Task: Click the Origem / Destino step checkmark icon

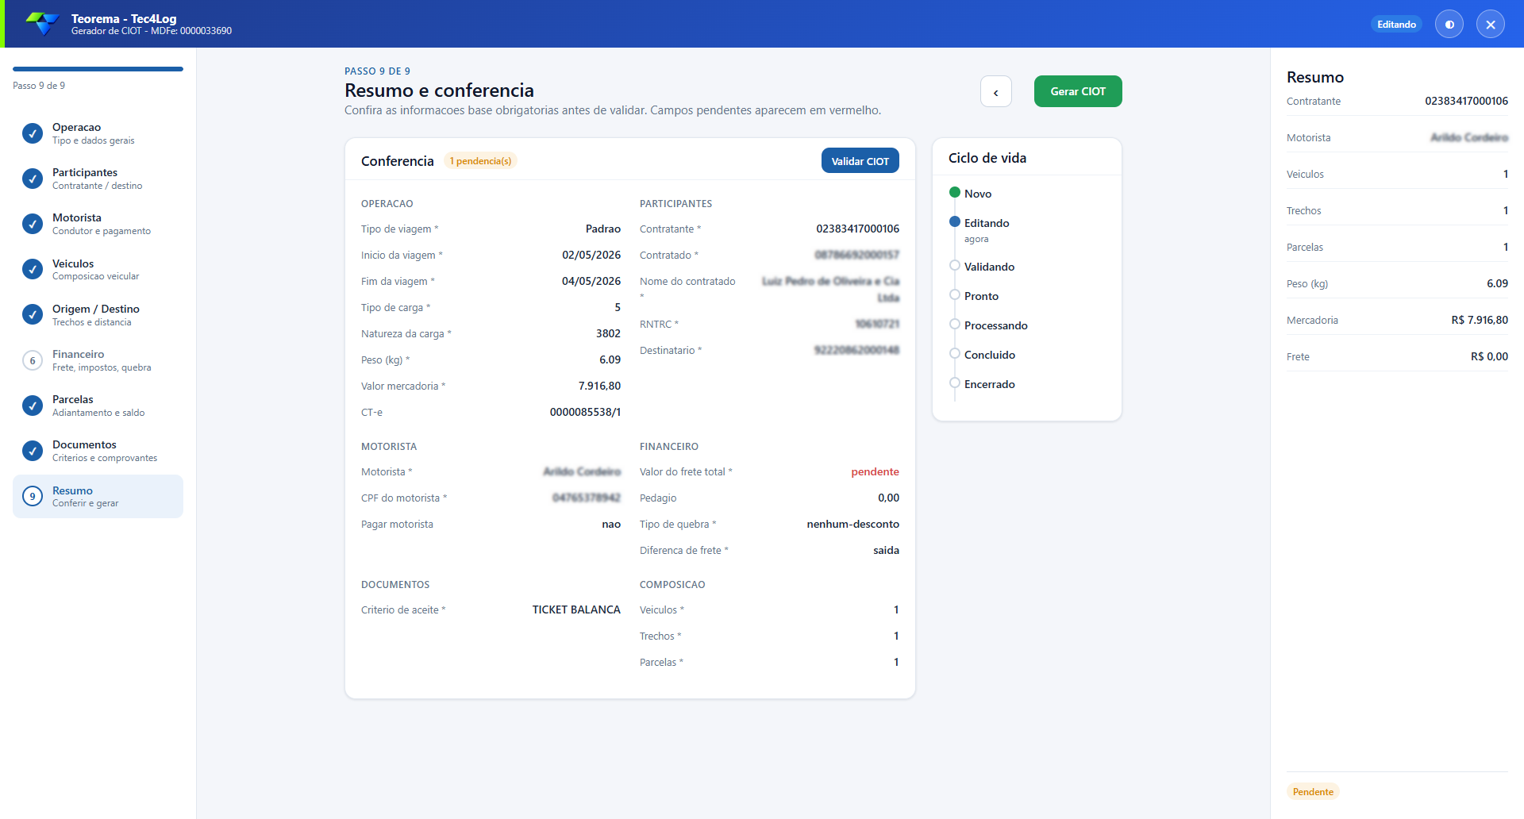Action: [x=33, y=315]
